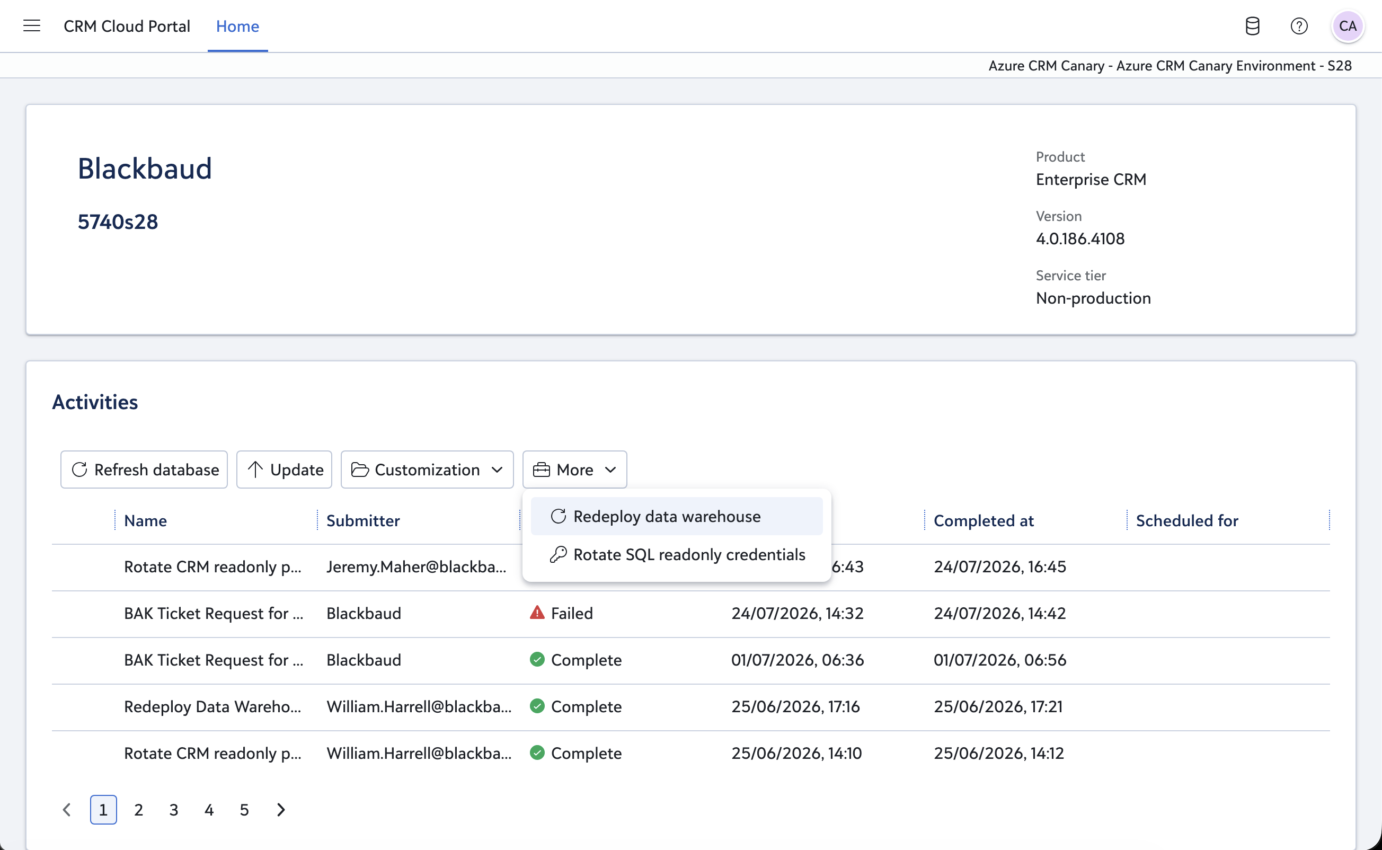Click the Blackbaud heading
The width and height of the screenshot is (1382, 850).
pyautogui.click(x=145, y=169)
